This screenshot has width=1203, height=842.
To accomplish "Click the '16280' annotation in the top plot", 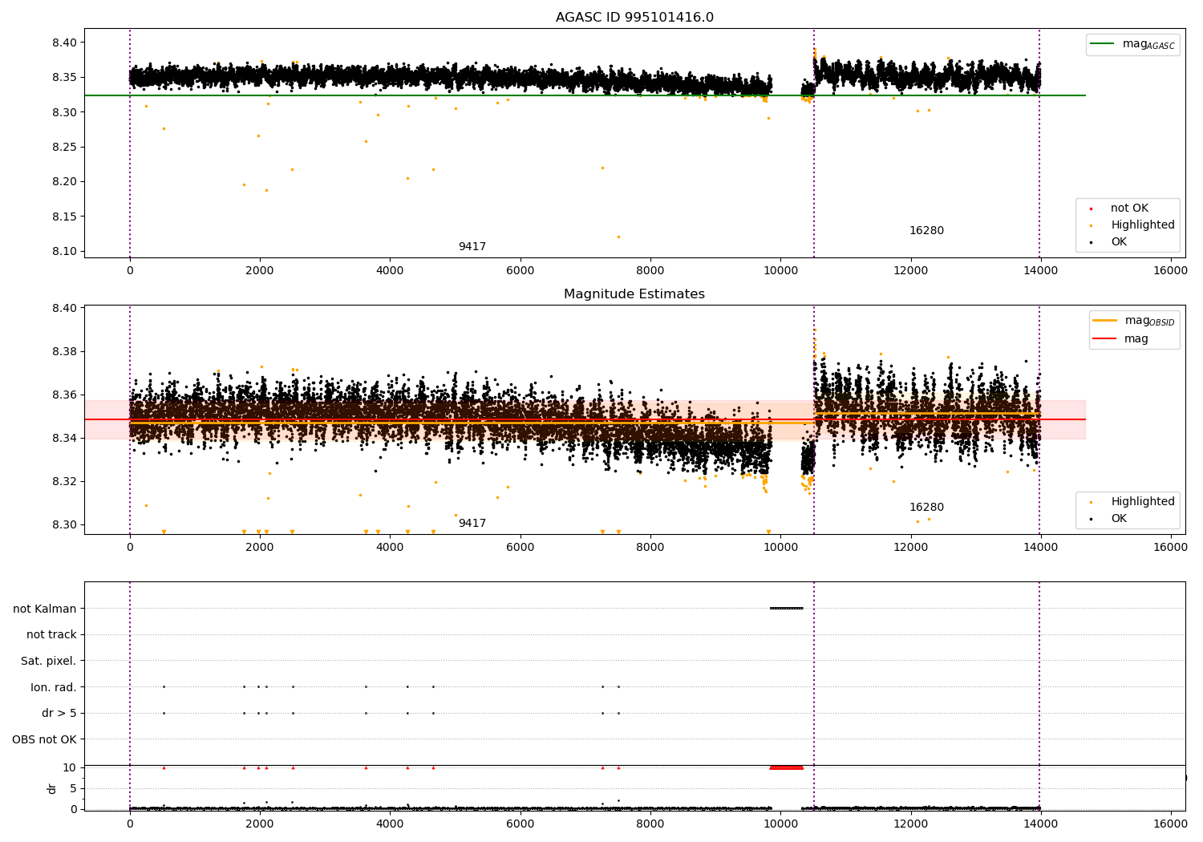I will 926,231.
